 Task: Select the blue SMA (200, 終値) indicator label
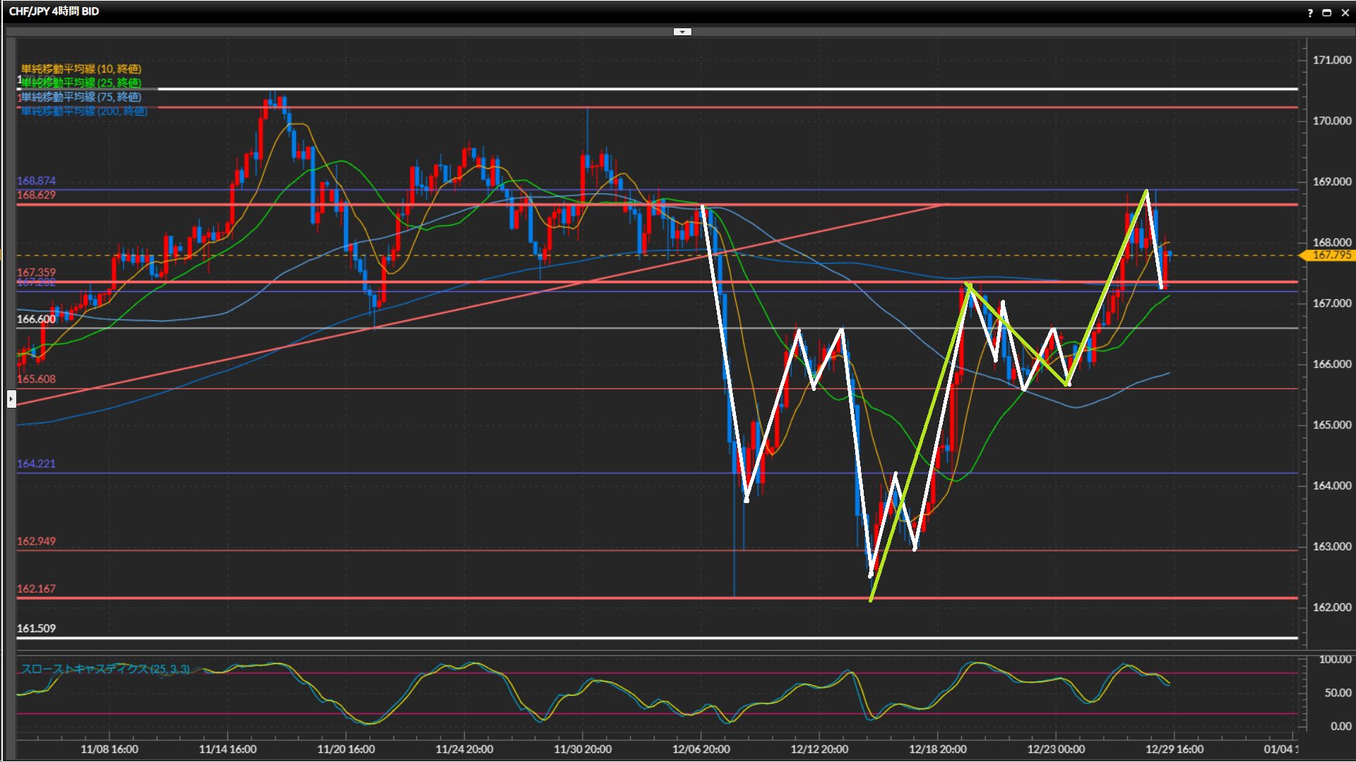pyautogui.click(x=84, y=111)
